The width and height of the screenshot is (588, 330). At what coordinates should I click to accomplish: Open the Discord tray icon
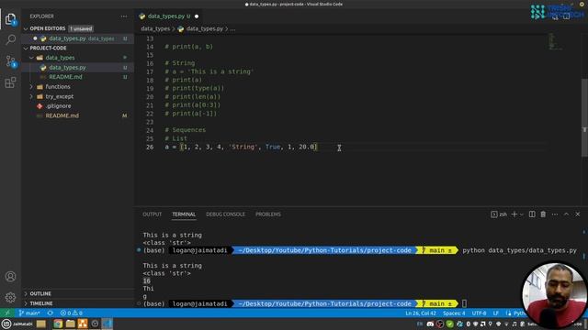point(430,324)
